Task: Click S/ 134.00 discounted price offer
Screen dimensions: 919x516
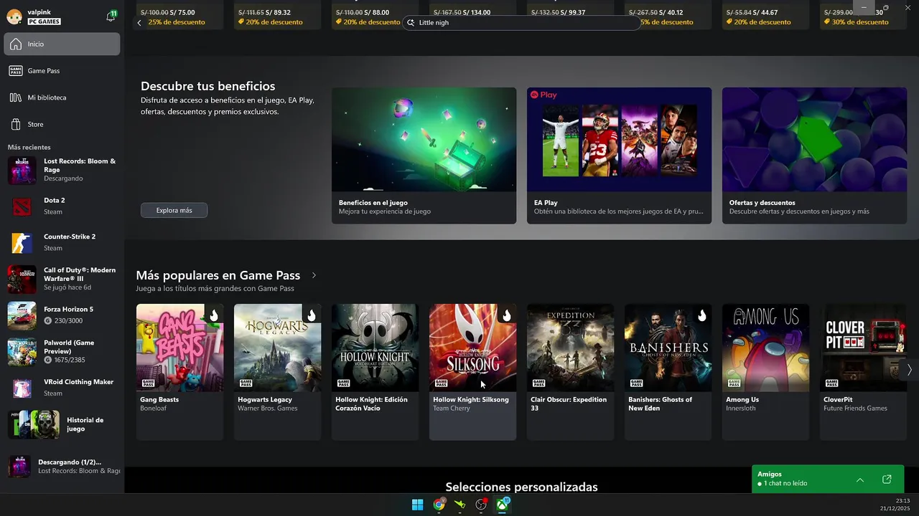Action: (x=476, y=12)
